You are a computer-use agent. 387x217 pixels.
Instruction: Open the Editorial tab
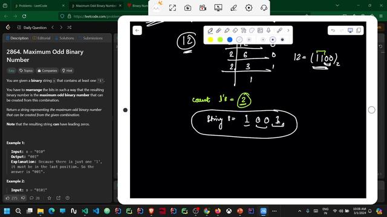42,38
